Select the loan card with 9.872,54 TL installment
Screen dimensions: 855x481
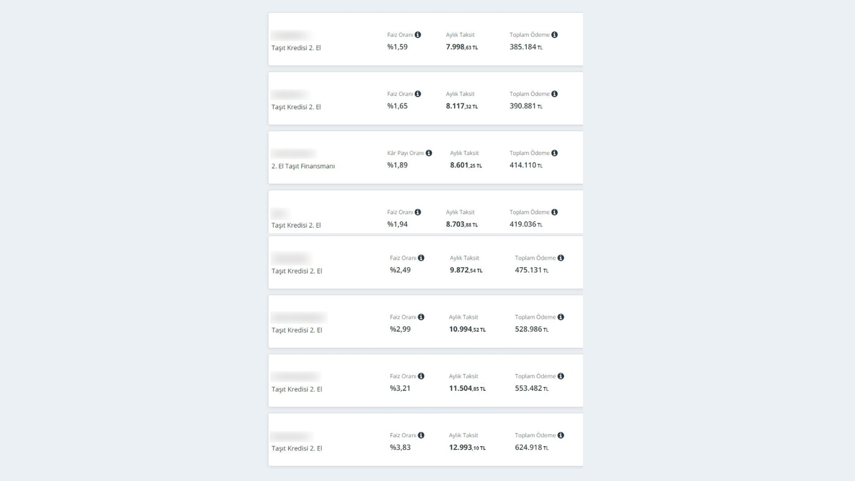point(425,262)
